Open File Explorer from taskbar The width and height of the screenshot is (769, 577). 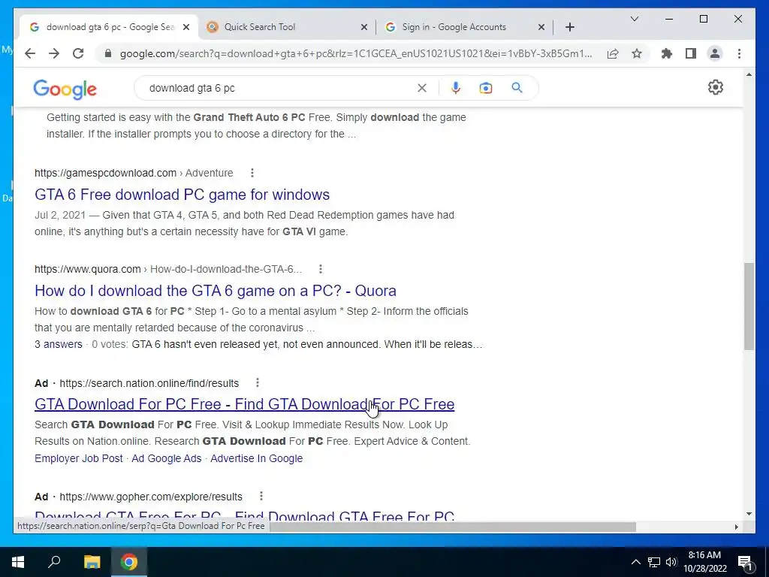tap(92, 562)
